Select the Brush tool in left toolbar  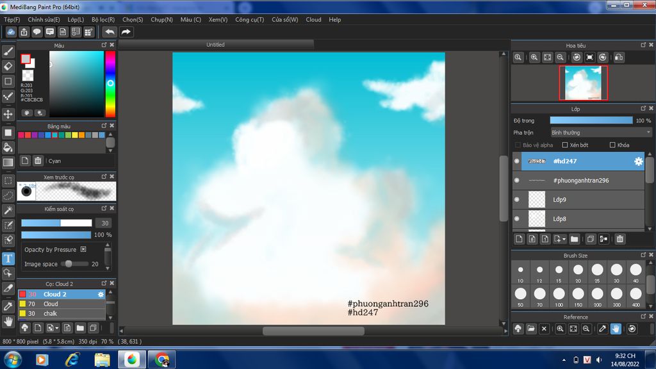[8, 51]
